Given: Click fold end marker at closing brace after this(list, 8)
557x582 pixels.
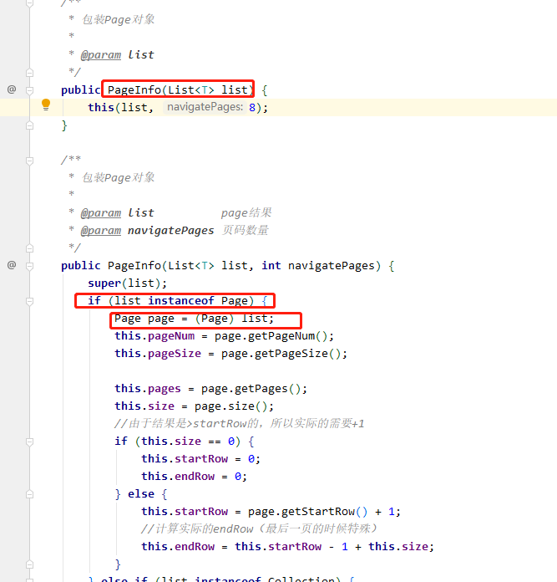Looking at the screenshot, I should pos(30,125).
